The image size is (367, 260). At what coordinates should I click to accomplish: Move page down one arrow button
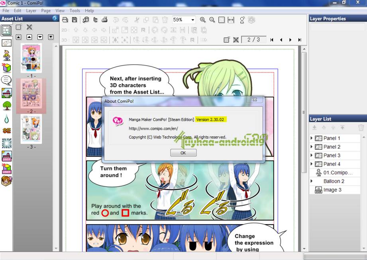40,37
